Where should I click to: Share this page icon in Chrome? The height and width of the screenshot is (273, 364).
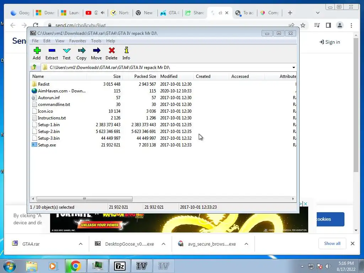tap(291, 25)
